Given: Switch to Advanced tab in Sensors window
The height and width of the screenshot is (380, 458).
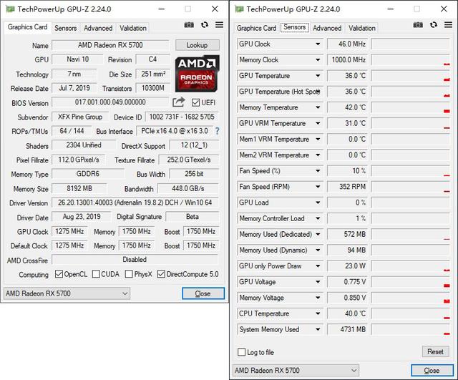Looking at the screenshot, I should (x=327, y=28).
